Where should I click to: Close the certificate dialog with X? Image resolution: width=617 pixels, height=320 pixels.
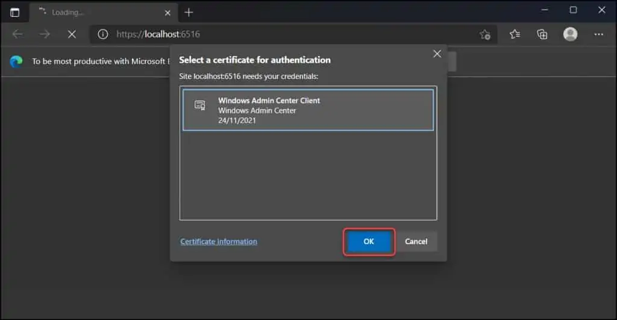point(437,54)
